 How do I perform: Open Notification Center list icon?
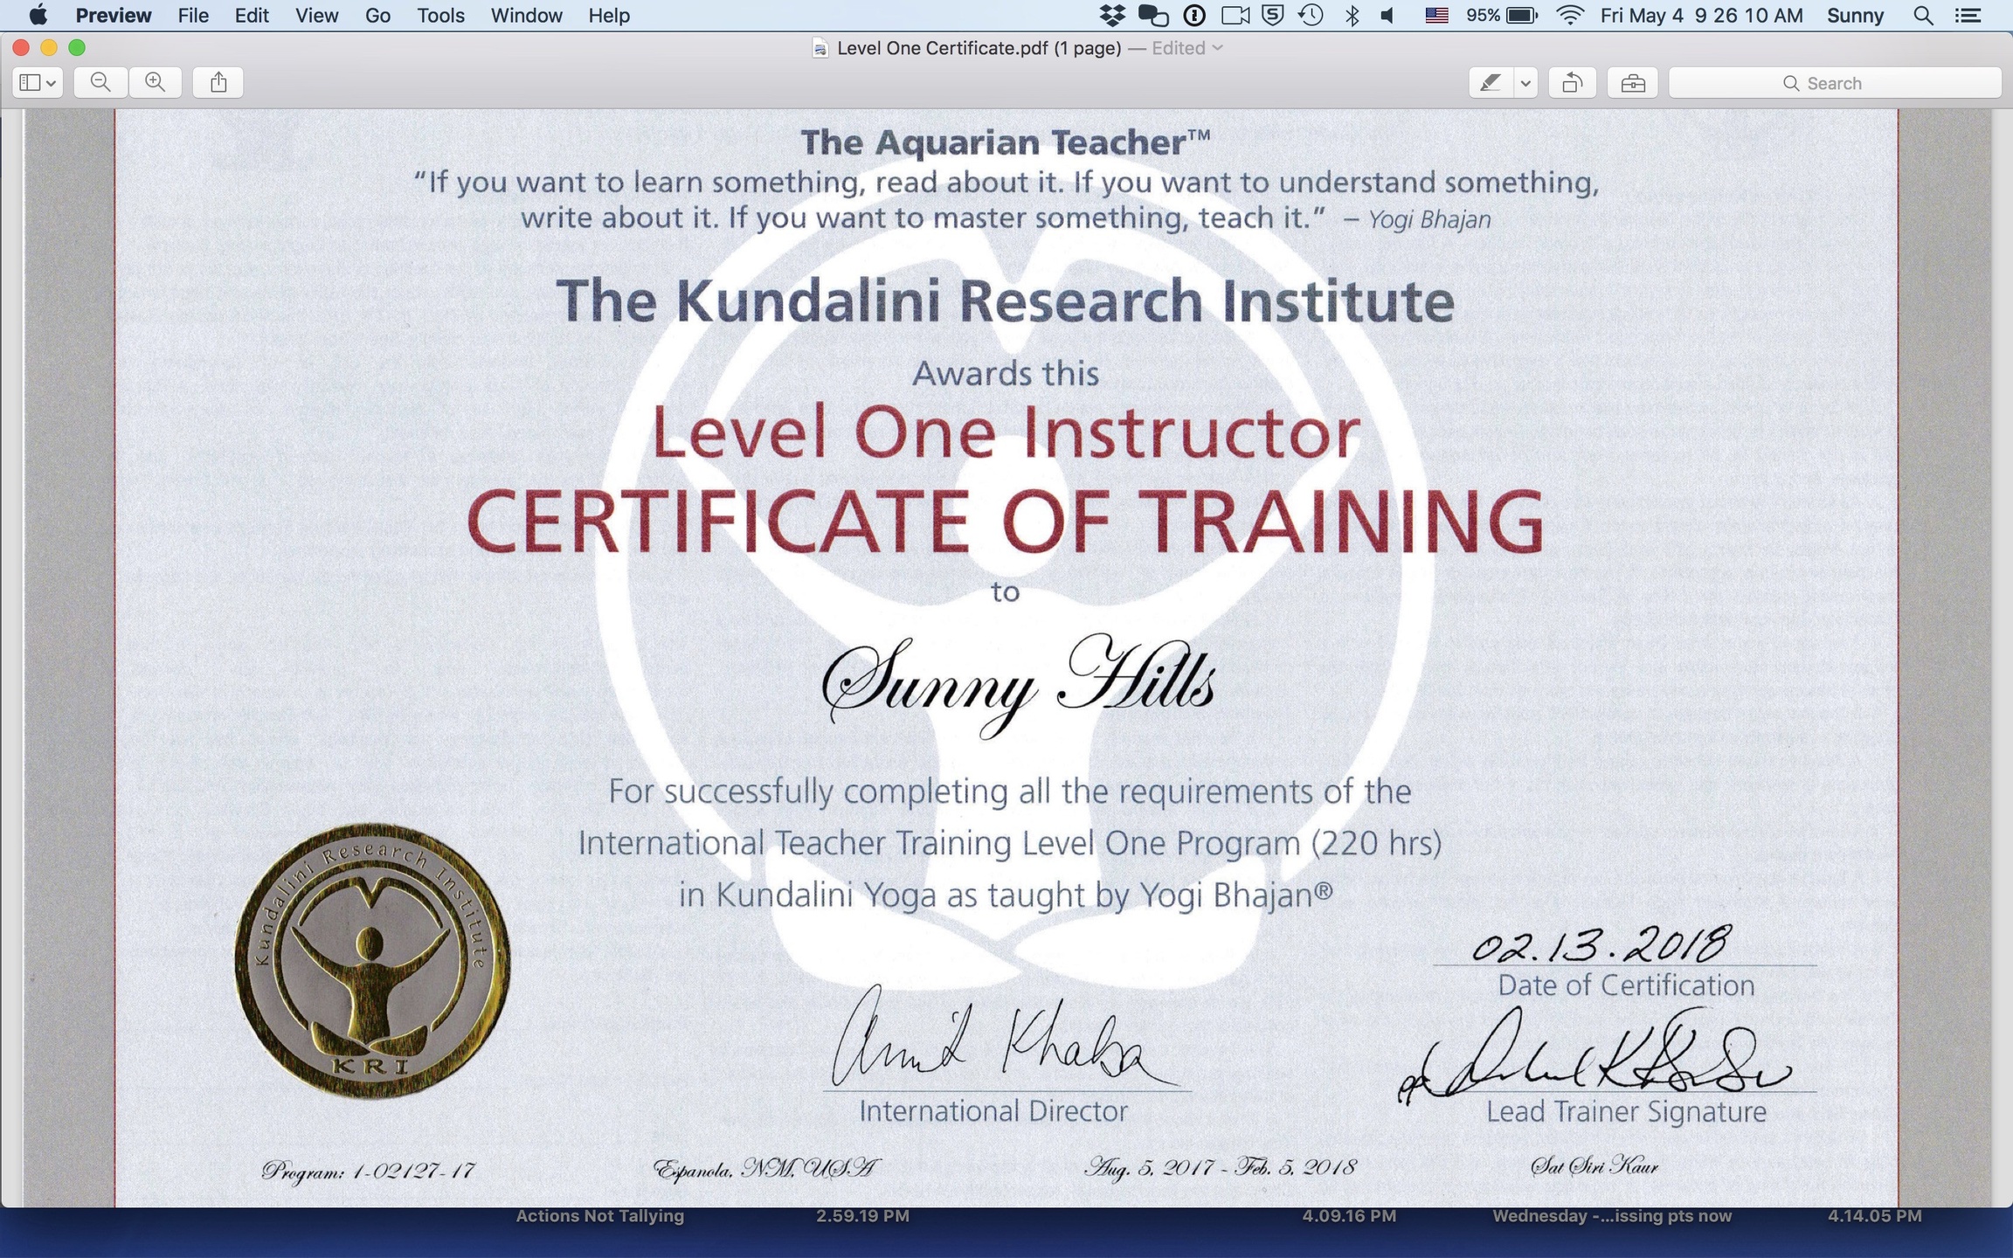[x=1968, y=15]
